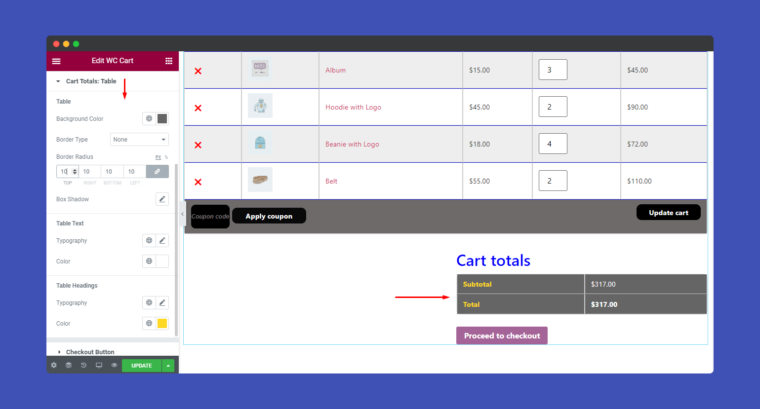Click the Belt quantity field
760x409 pixels.
[x=553, y=181]
